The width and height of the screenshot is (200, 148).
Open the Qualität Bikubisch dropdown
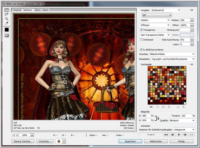click(182, 121)
